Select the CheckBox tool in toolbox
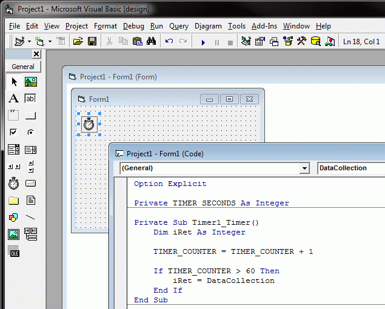This screenshot has width=385, height=309. point(13,132)
